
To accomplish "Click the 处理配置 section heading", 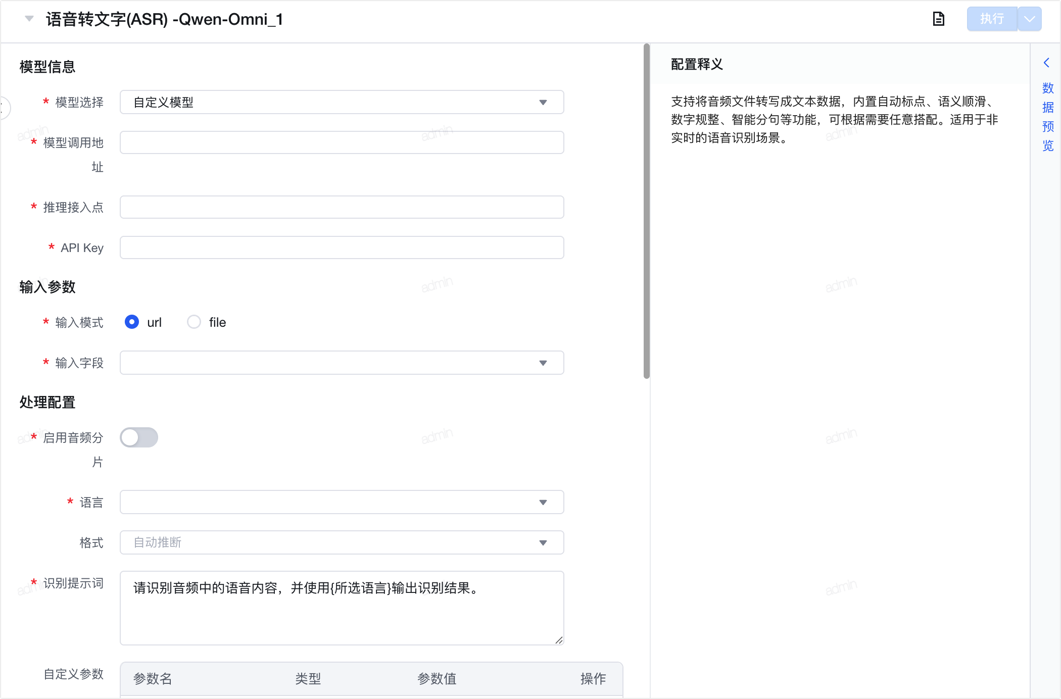I will coord(47,402).
